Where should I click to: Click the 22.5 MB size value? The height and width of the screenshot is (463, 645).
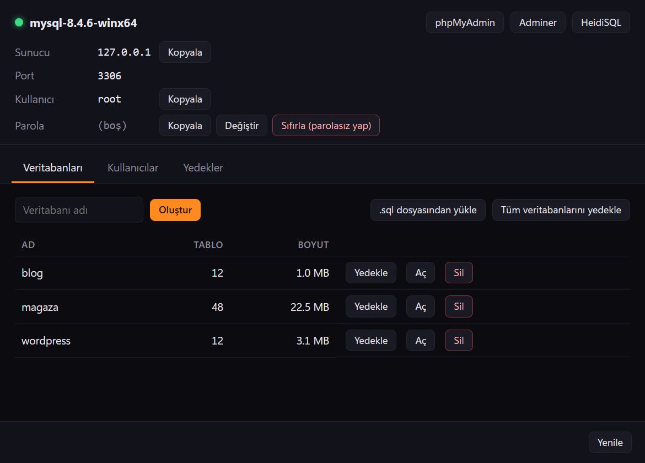point(310,307)
